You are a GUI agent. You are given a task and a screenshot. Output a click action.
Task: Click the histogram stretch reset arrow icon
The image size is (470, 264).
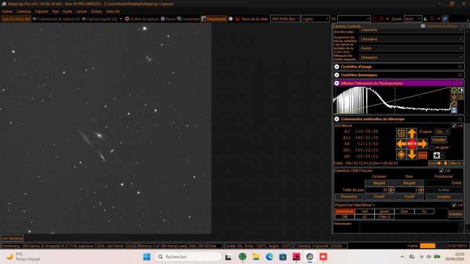click(454, 104)
